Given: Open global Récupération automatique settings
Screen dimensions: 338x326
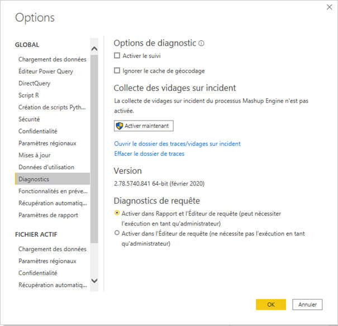Looking at the screenshot, I should [x=52, y=203].
